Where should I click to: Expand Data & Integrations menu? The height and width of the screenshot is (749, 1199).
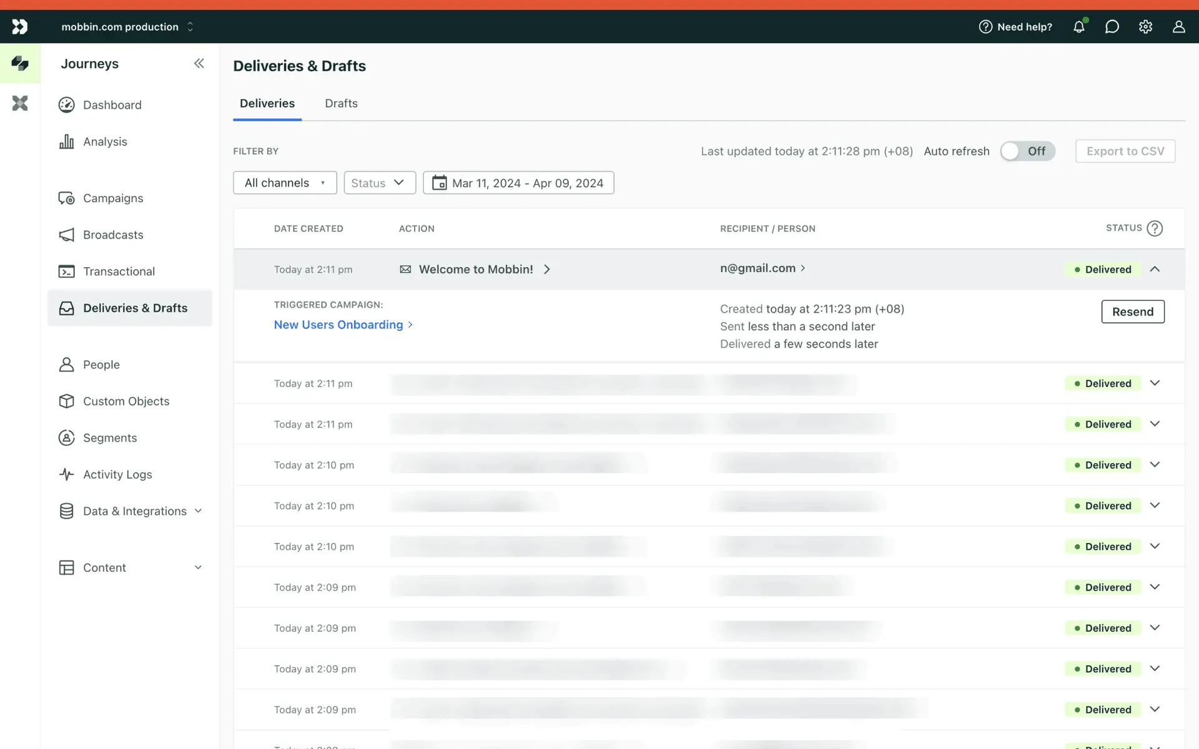pos(134,511)
